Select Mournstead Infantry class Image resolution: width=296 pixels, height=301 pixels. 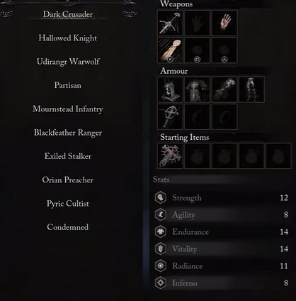[68, 109]
